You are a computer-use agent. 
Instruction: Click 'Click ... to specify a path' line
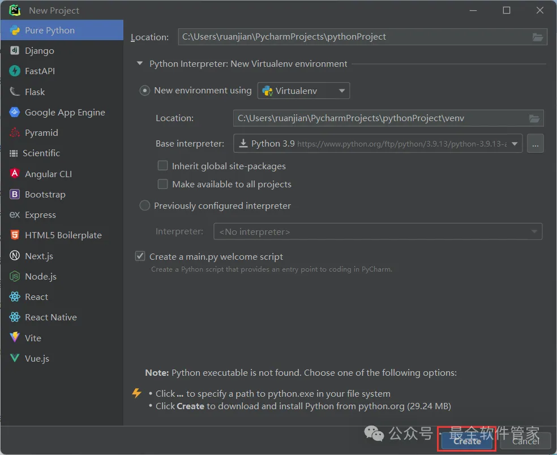point(273,393)
